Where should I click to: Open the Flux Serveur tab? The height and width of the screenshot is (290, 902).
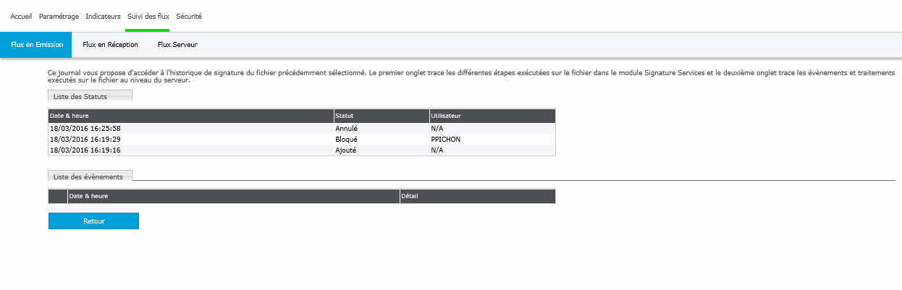(x=177, y=45)
